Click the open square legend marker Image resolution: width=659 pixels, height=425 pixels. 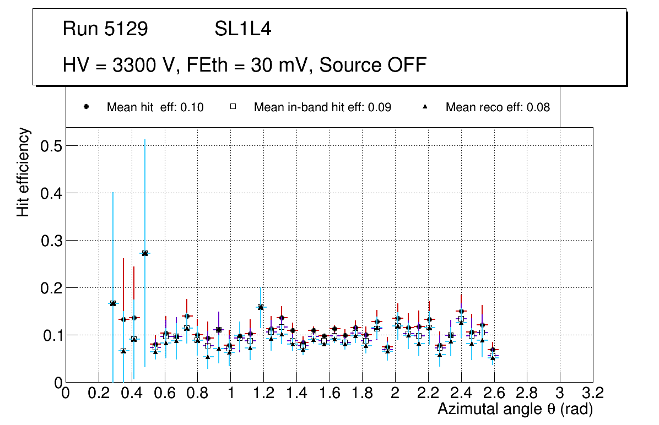pyautogui.click(x=233, y=107)
